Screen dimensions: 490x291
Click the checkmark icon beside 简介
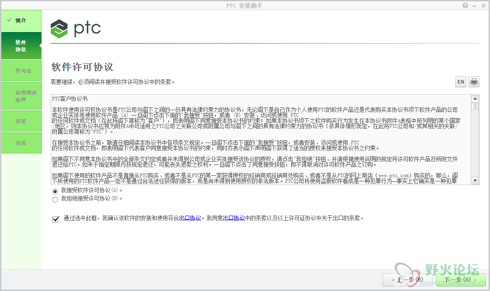point(10,20)
